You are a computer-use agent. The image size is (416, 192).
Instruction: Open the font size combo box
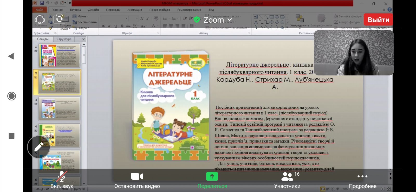click(x=134, y=18)
